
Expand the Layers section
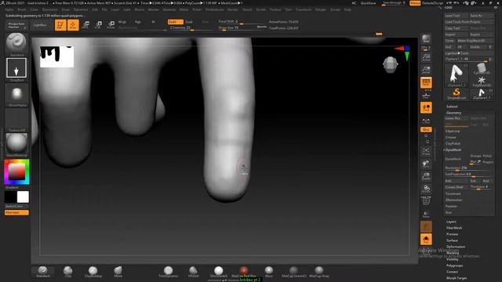tap(451, 222)
